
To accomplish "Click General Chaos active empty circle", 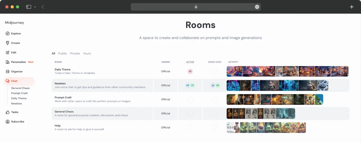I will (x=190, y=113).
